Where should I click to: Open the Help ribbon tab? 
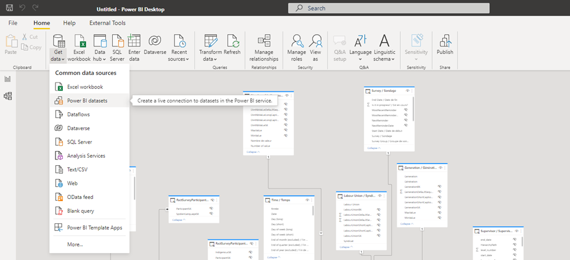[x=69, y=23]
